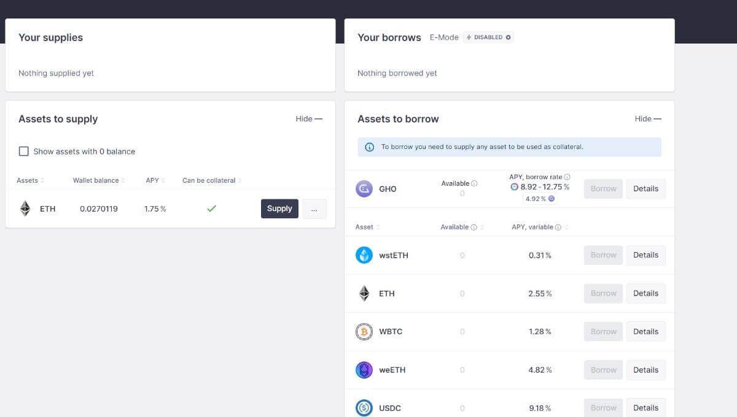Open the more options button for ETH

[x=314, y=209]
